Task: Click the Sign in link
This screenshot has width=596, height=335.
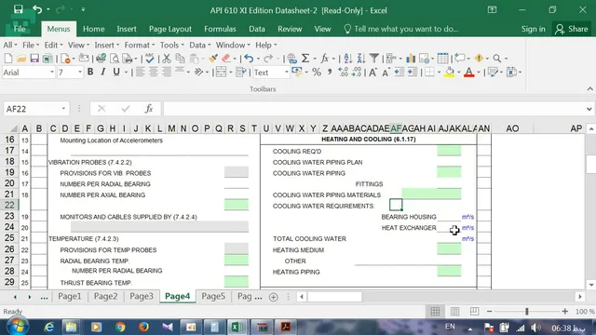Action: pos(533,29)
